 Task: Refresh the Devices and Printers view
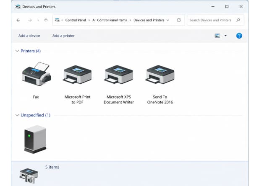click(x=179, y=20)
